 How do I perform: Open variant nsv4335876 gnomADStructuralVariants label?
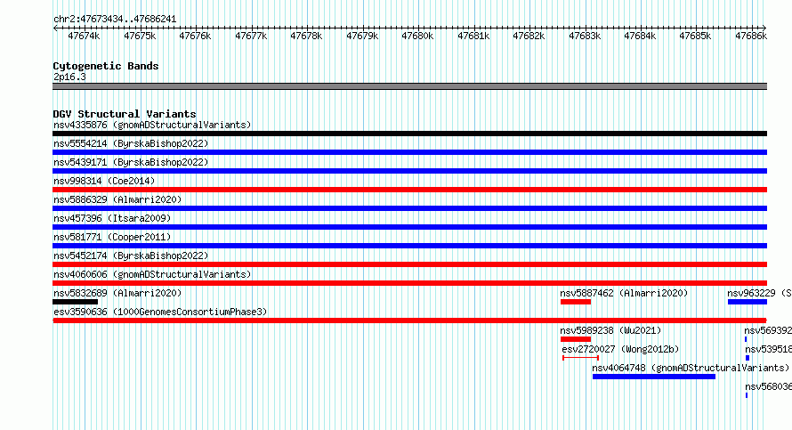(152, 125)
